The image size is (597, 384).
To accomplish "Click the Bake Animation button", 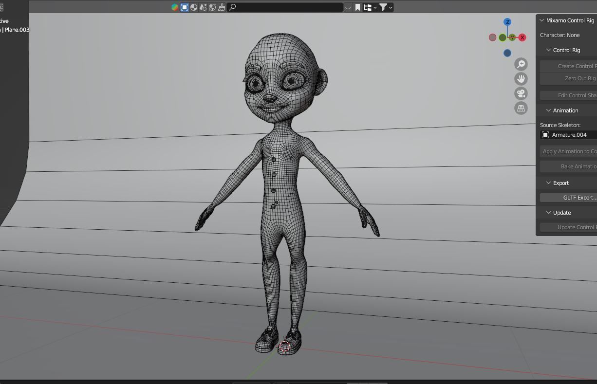I will pyautogui.click(x=569, y=166).
